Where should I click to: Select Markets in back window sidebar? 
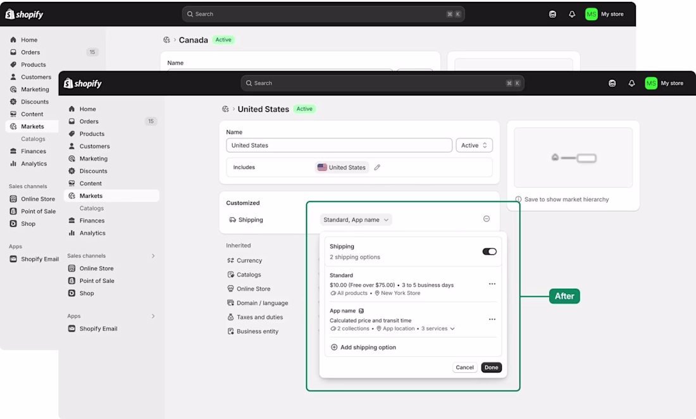coord(32,127)
